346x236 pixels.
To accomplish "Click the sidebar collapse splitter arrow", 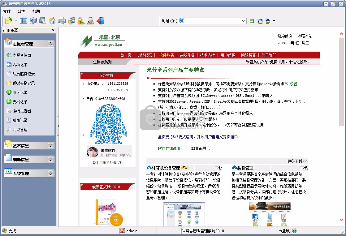I will [58, 126].
